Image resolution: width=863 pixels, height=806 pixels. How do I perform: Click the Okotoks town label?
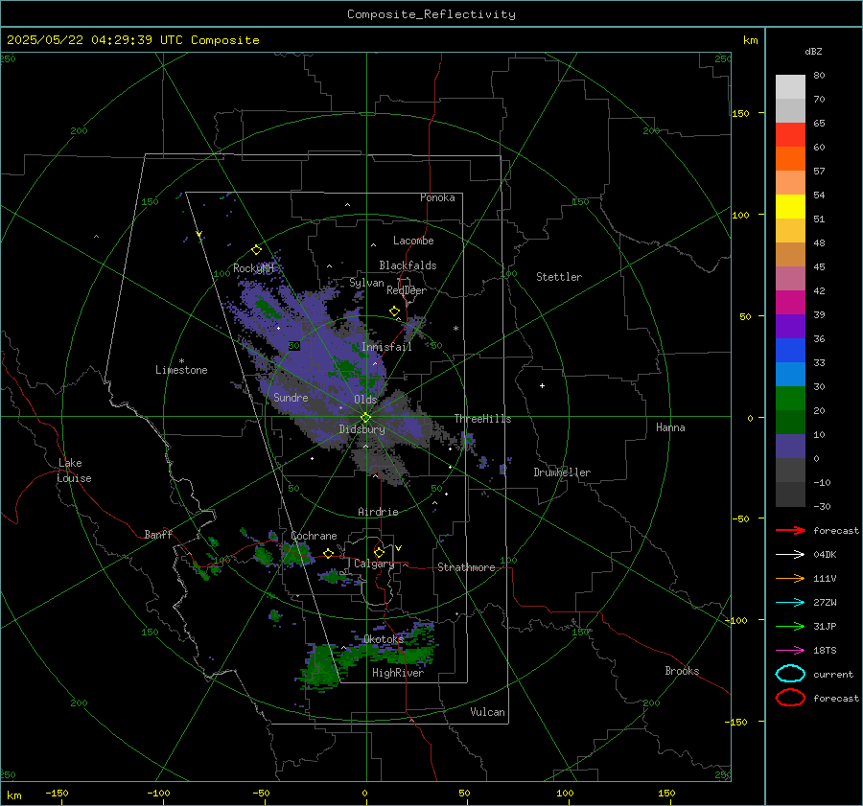pos(383,639)
